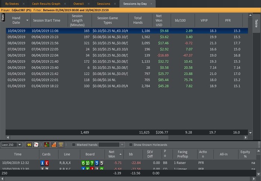Select the Sessions by Day tab
The height and width of the screenshot is (181, 261).
click(135, 4)
